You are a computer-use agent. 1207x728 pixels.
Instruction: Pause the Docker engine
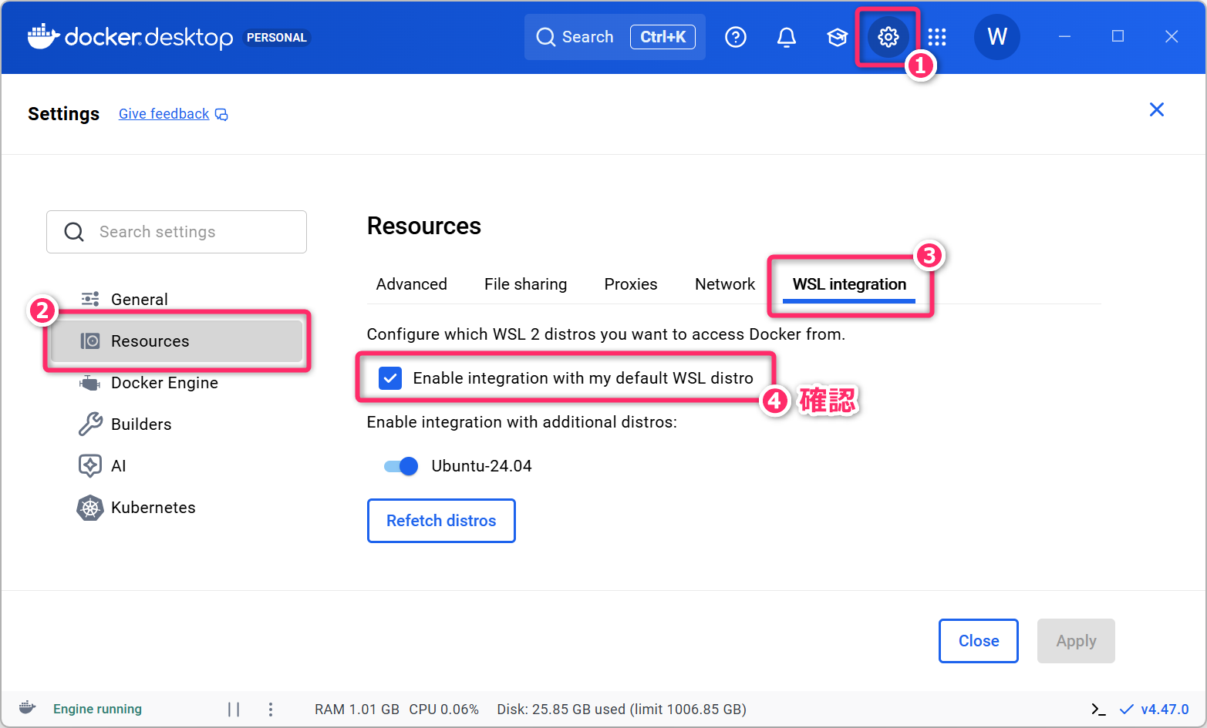234,710
